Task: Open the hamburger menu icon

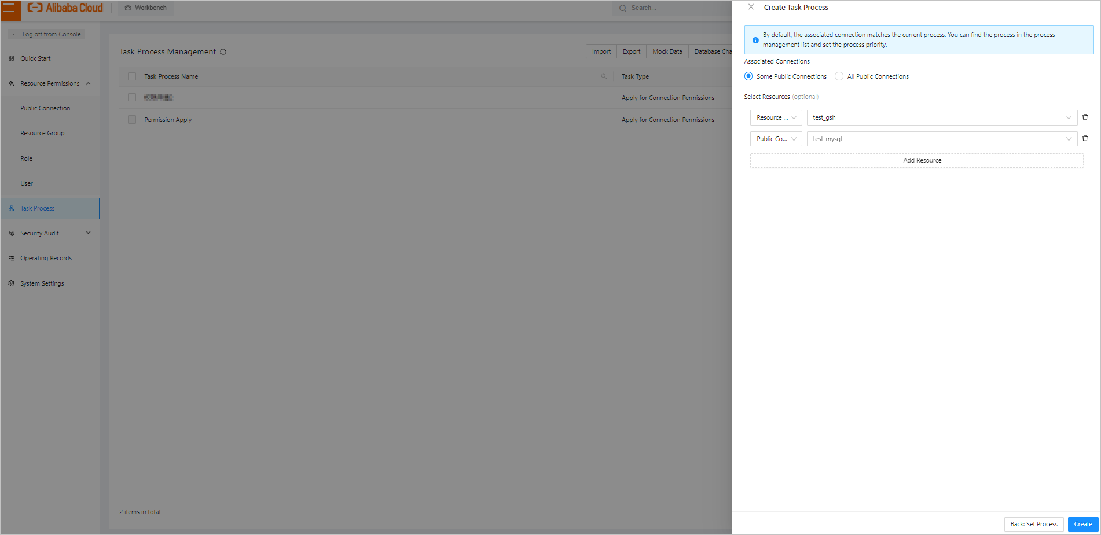Action: point(9,8)
